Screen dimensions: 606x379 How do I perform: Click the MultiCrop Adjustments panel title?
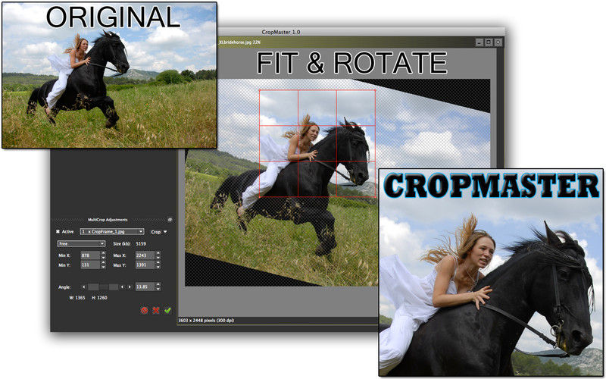click(x=108, y=220)
